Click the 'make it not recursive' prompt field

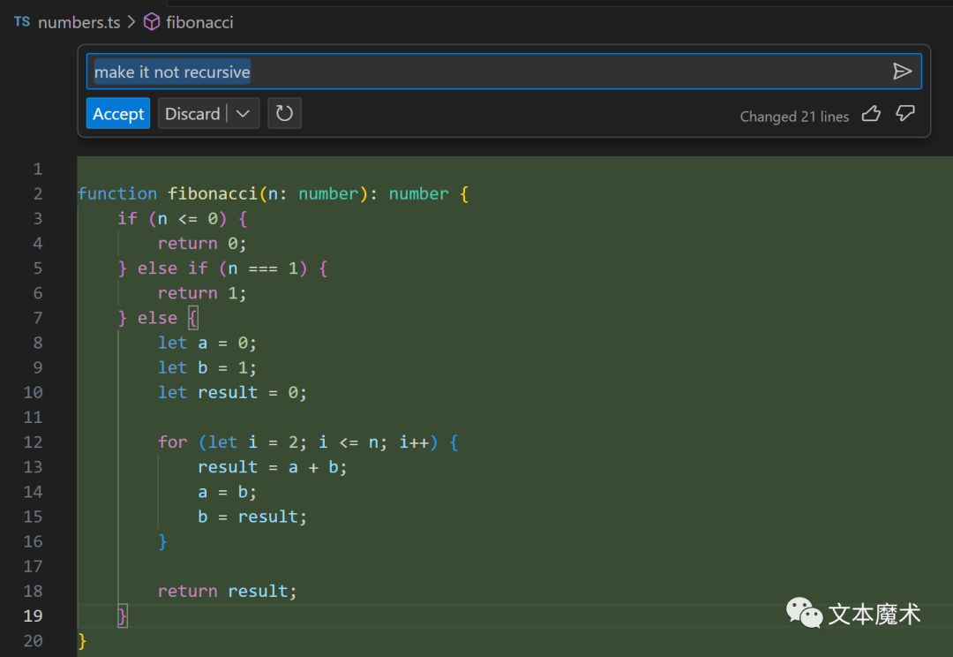point(504,72)
